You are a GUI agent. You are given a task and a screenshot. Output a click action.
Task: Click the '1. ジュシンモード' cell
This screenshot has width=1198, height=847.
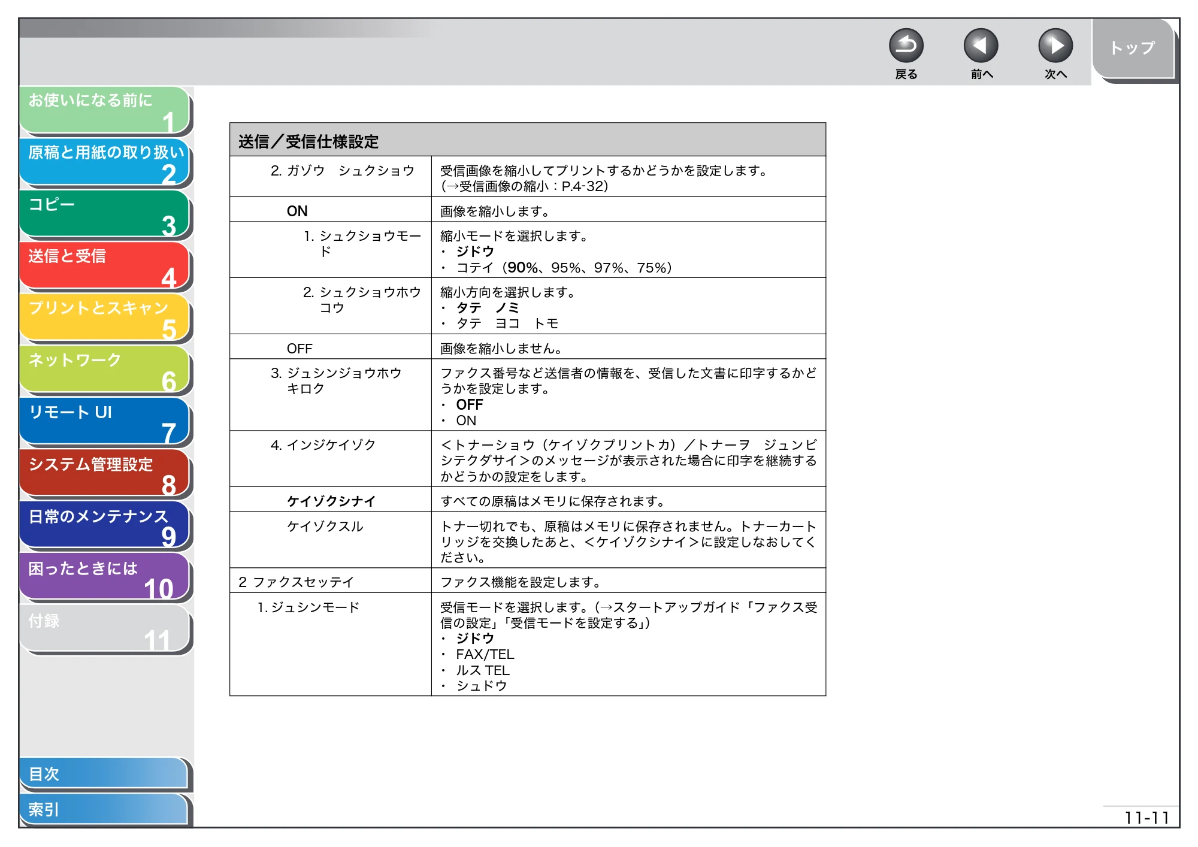[331, 645]
